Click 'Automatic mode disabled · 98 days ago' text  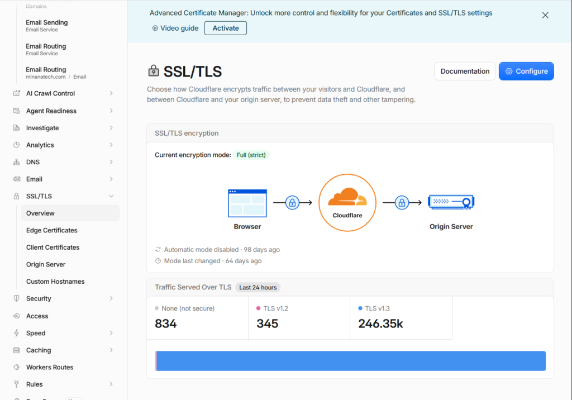click(x=222, y=250)
